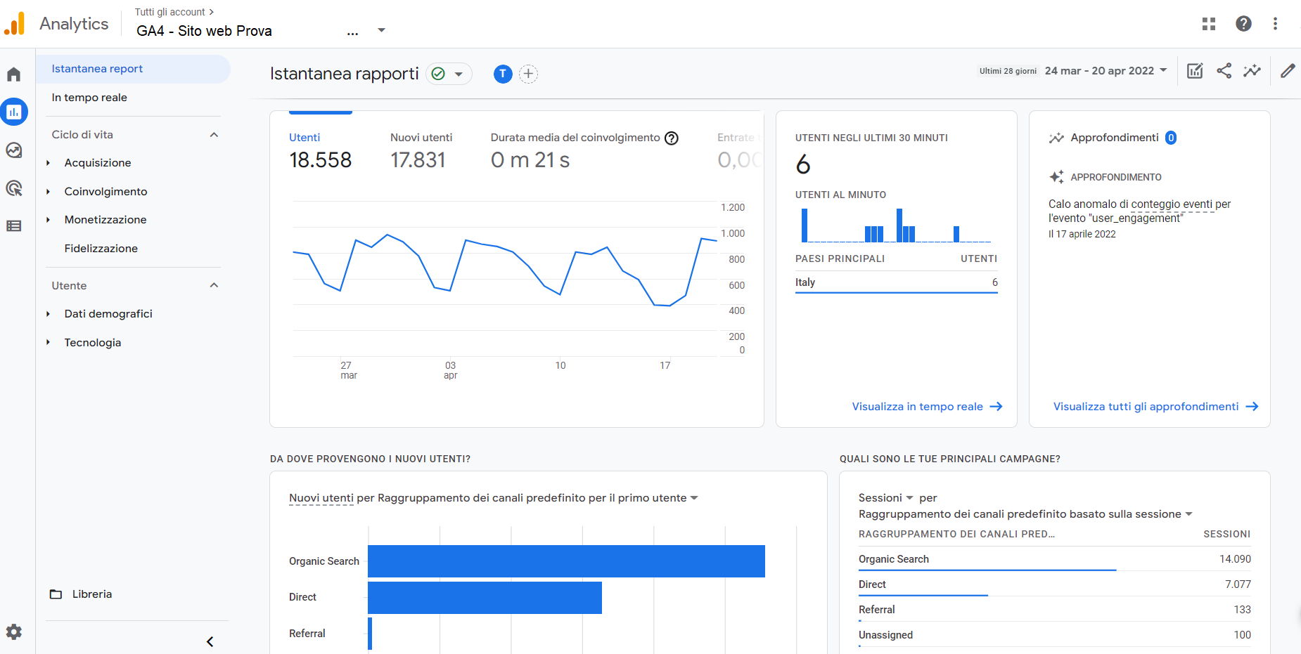
Task: Click the Organic Search bar in chart
Action: [566, 561]
